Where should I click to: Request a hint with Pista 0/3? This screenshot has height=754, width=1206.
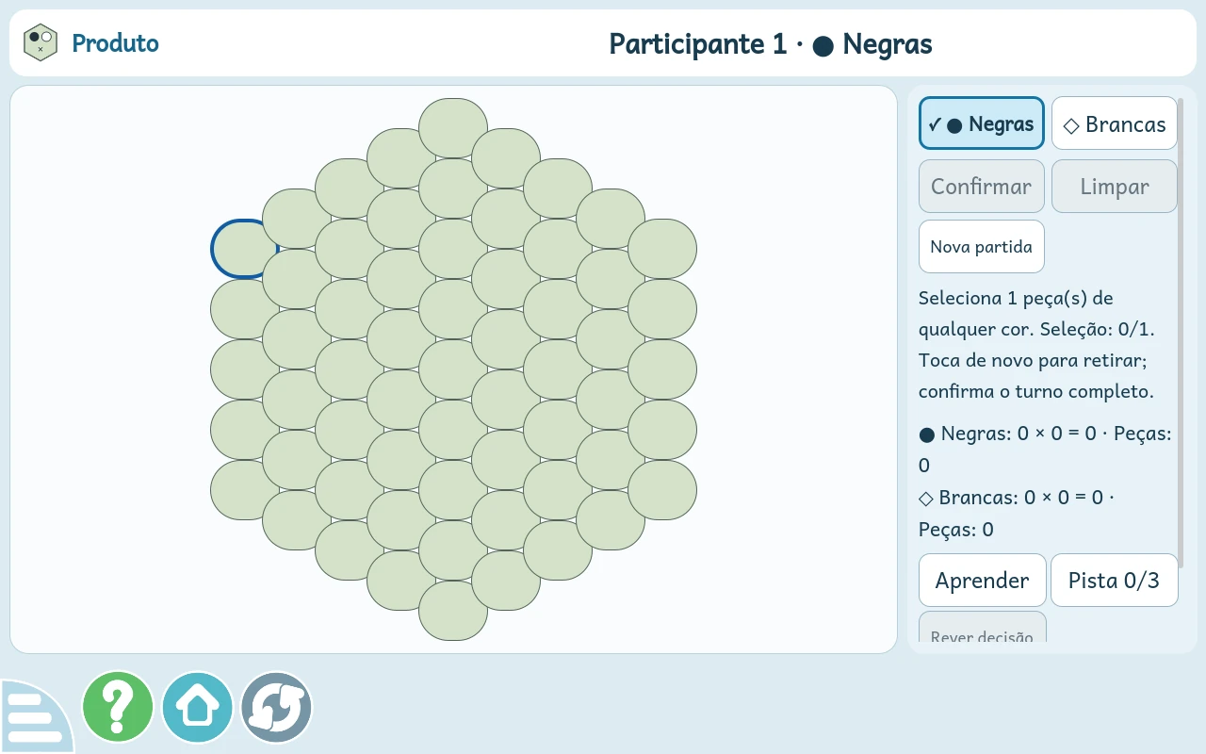(1115, 581)
